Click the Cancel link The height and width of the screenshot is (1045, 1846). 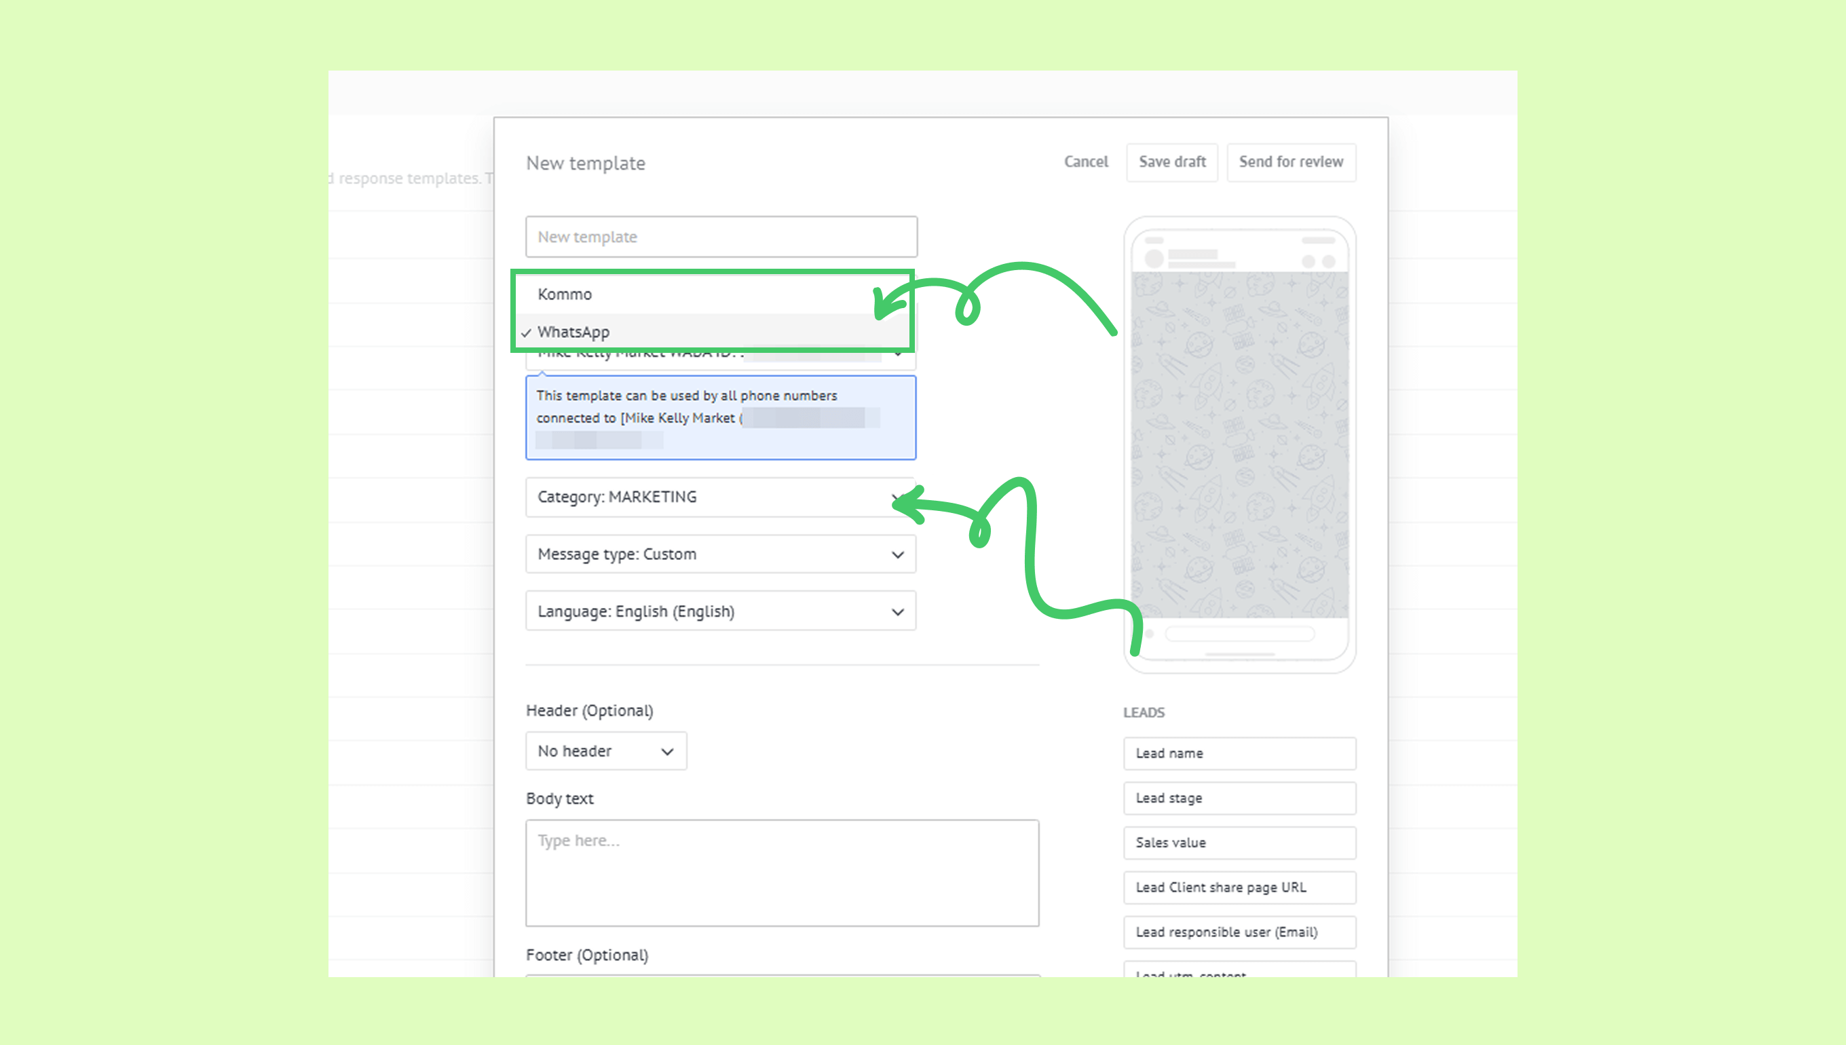(x=1086, y=162)
